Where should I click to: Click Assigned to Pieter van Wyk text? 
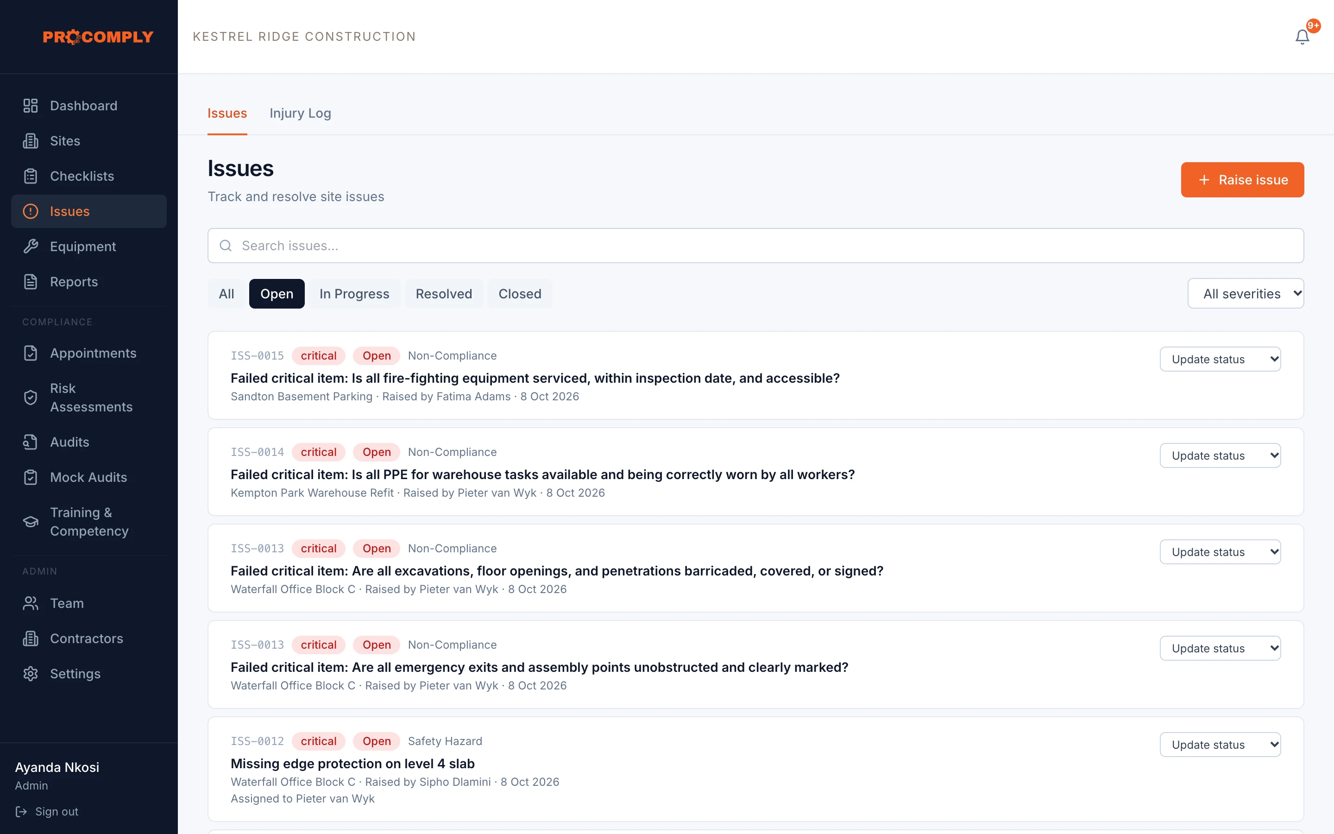[302, 799]
